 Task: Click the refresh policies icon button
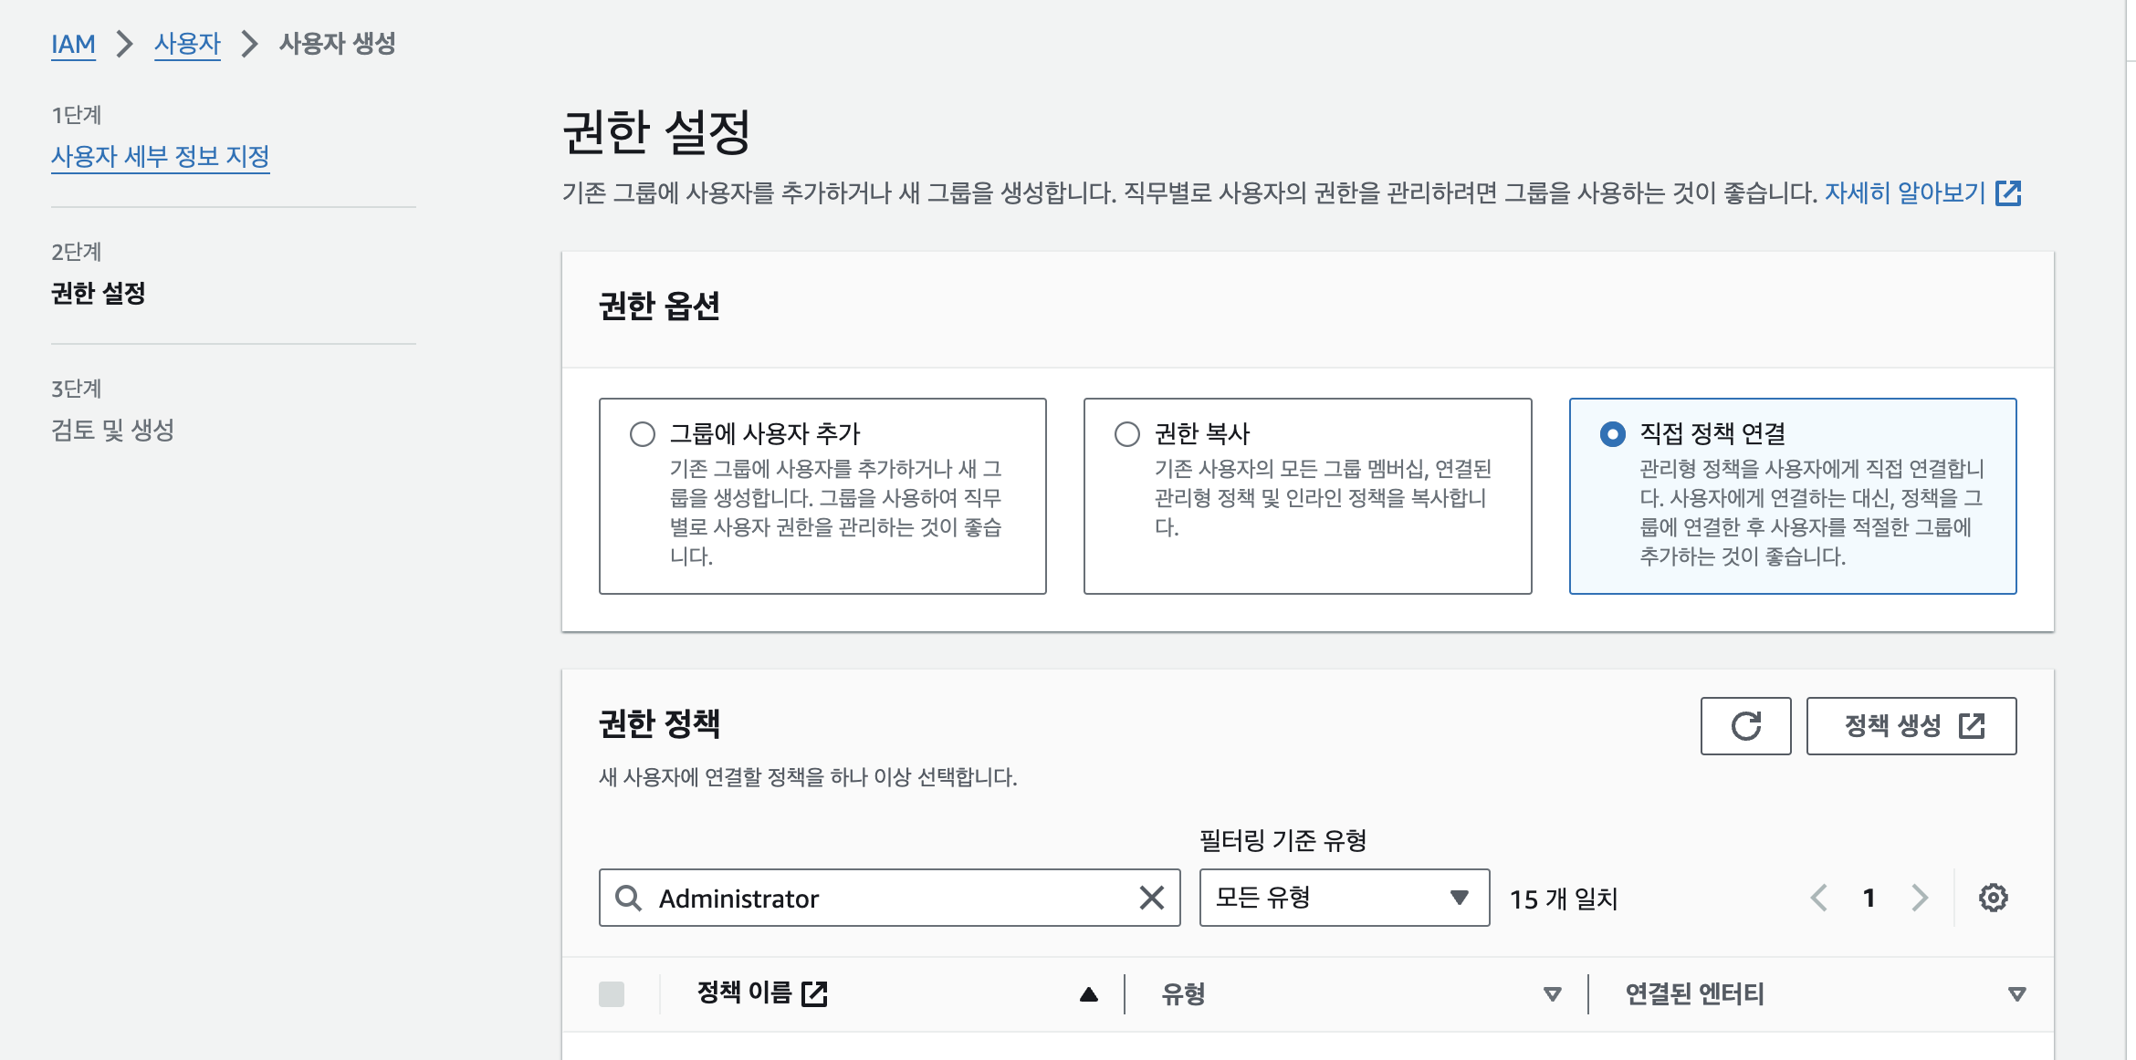(1745, 726)
